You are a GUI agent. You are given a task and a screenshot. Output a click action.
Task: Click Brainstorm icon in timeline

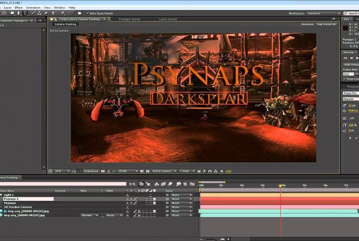[x=178, y=184]
